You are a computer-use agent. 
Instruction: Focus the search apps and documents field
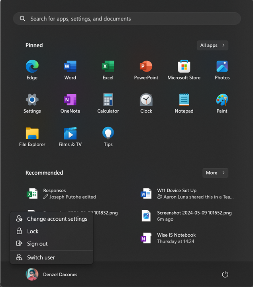pyautogui.click(x=127, y=18)
